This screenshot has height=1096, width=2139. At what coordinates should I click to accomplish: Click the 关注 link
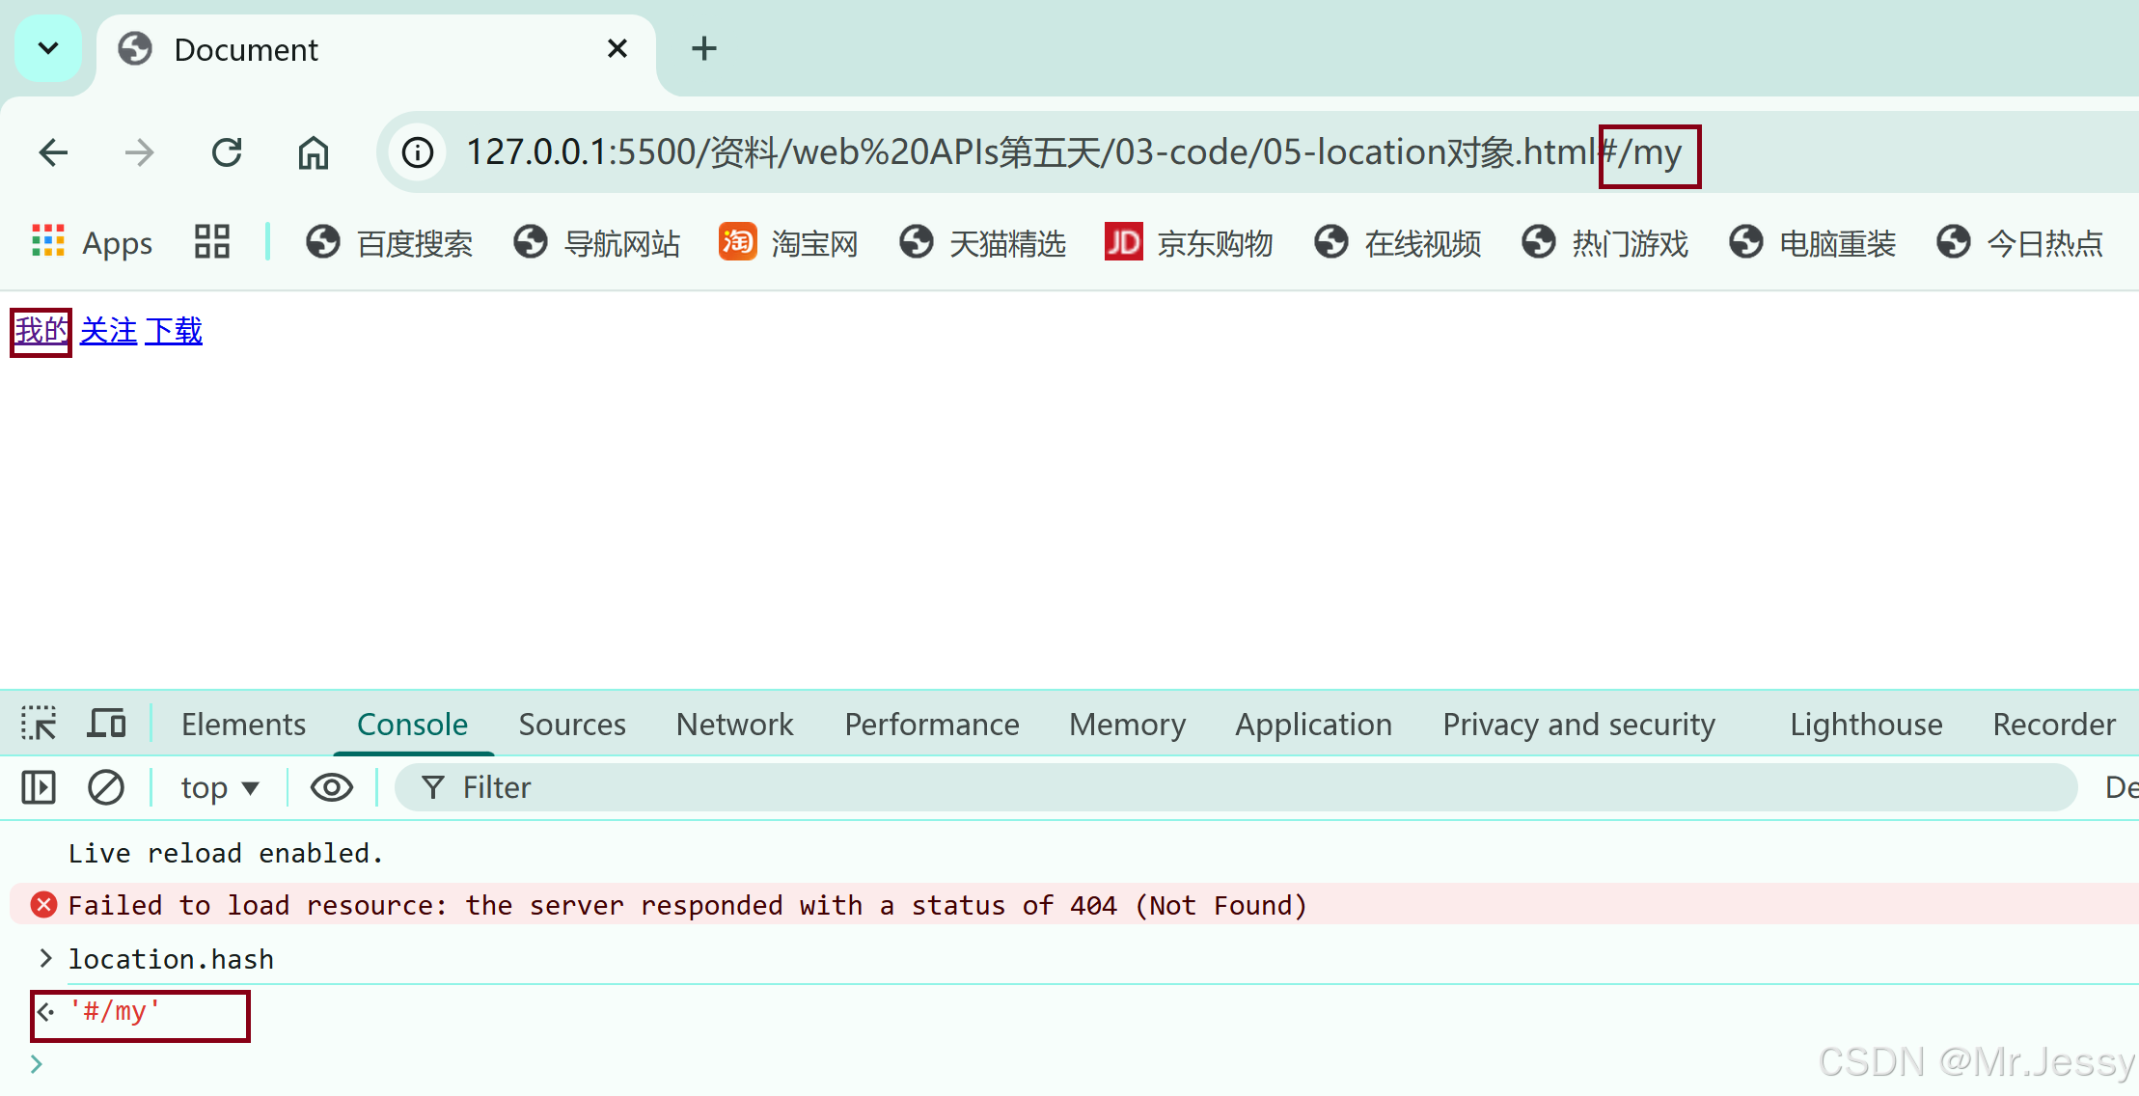[108, 331]
